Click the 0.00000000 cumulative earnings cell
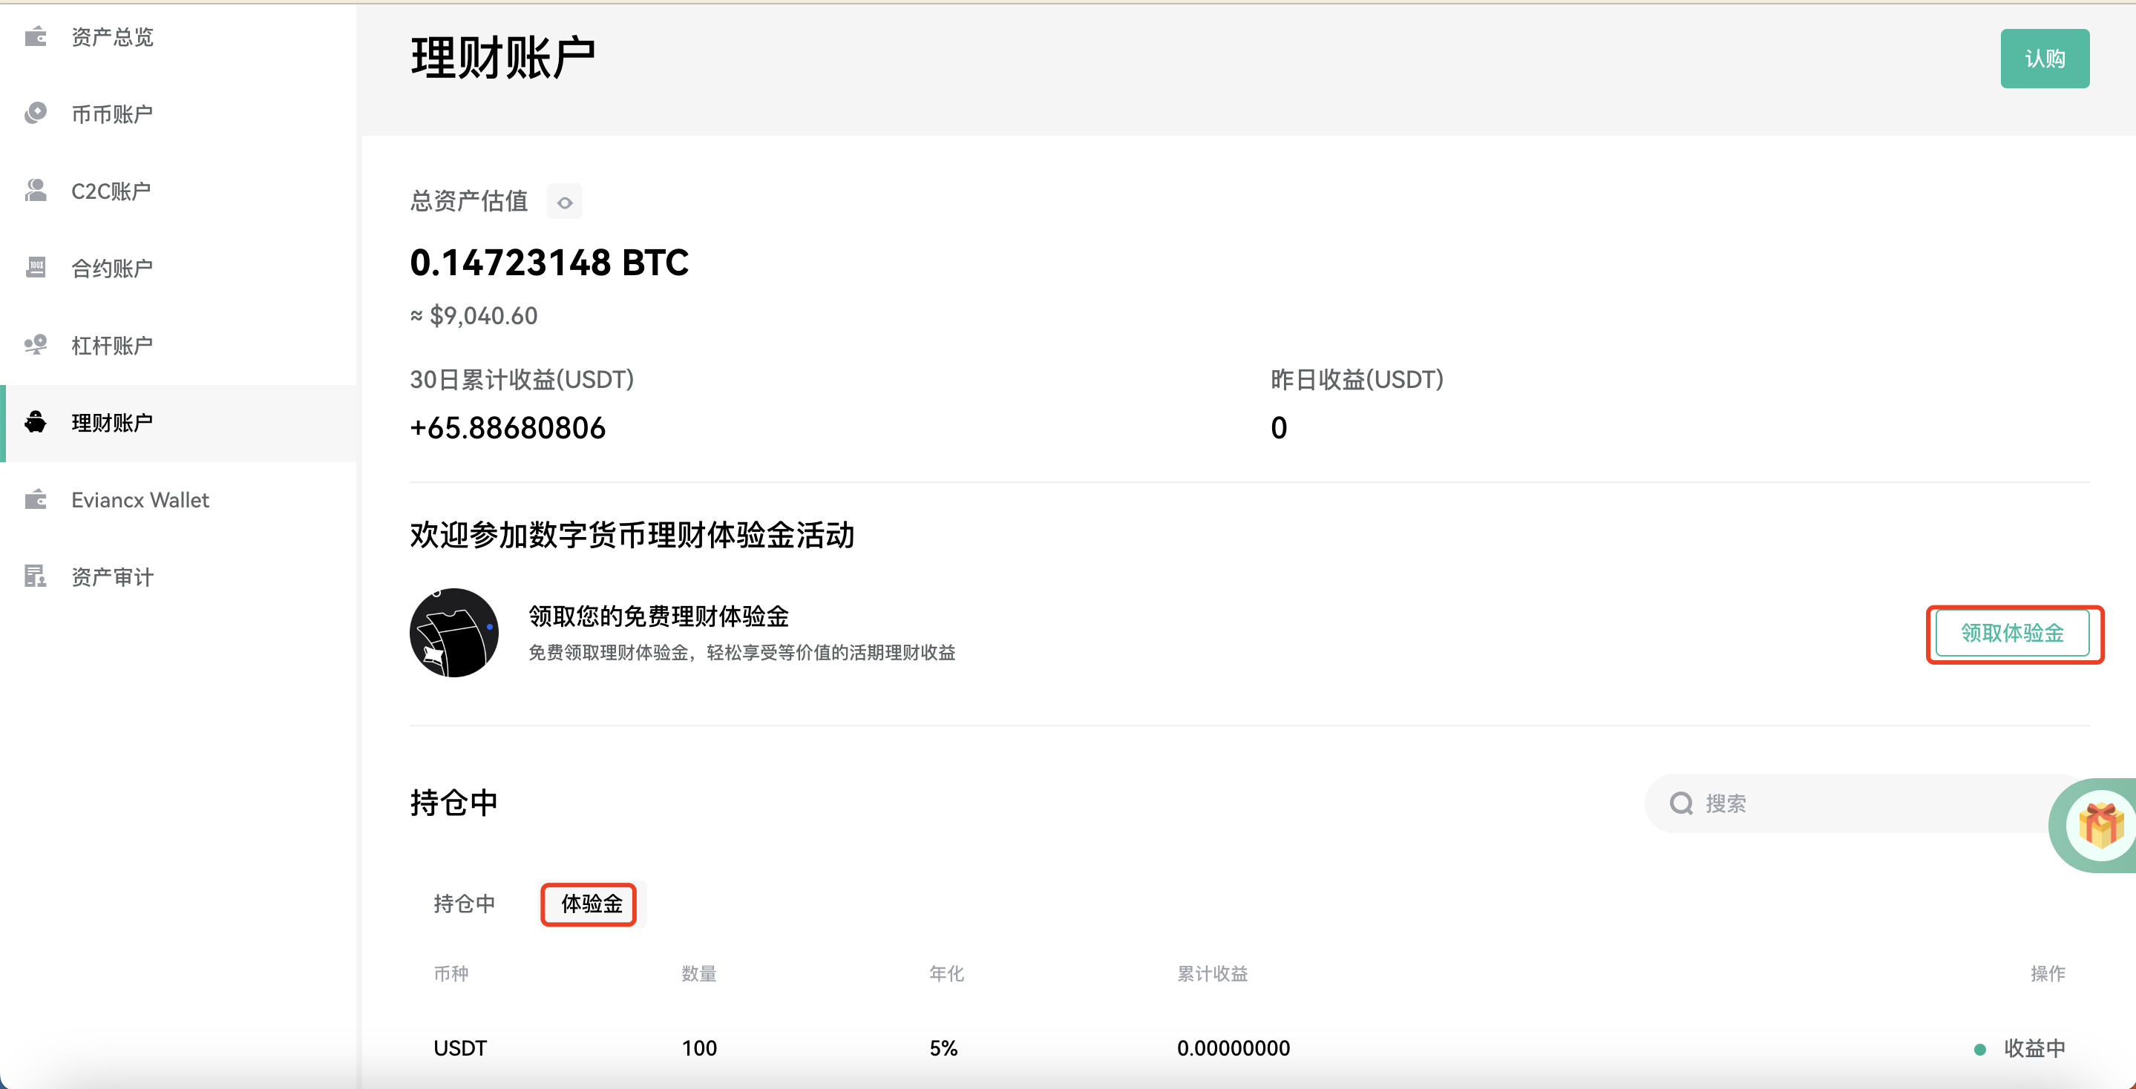This screenshot has width=2136, height=1089. [x=1234, y=1048]
